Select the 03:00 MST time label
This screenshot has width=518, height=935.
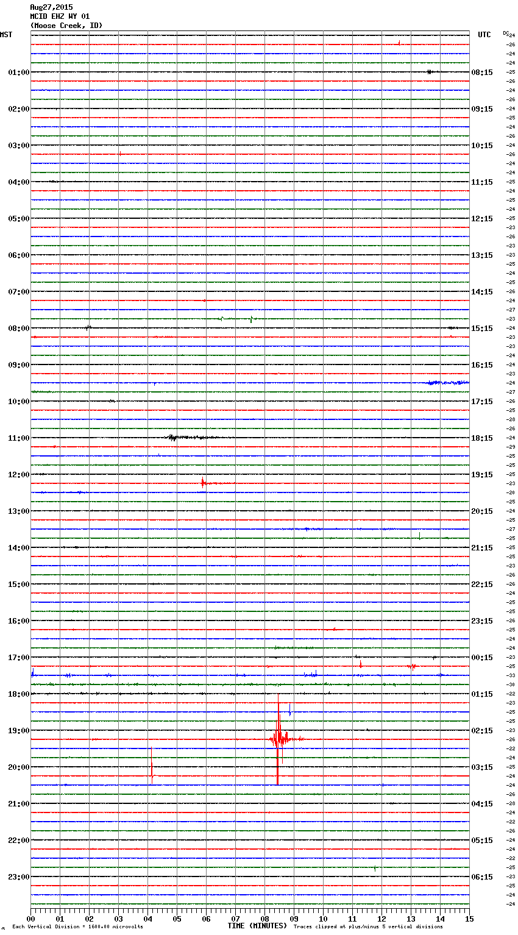point(19,146)
